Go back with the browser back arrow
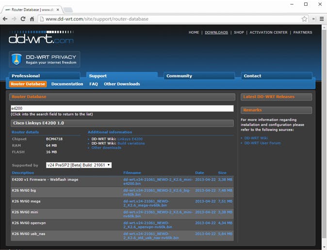Image resolution: width=327 pixels, height=250 pixels. click(x=5, y=19)
